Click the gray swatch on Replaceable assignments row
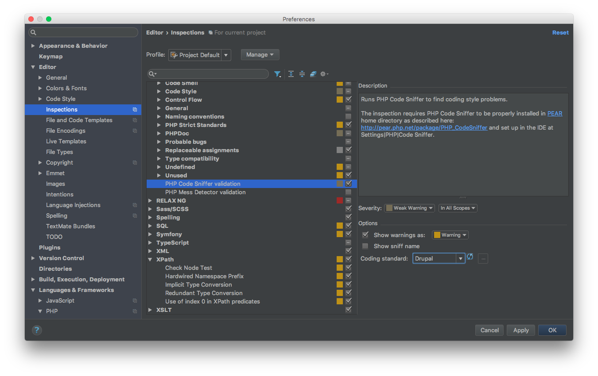 340,150
